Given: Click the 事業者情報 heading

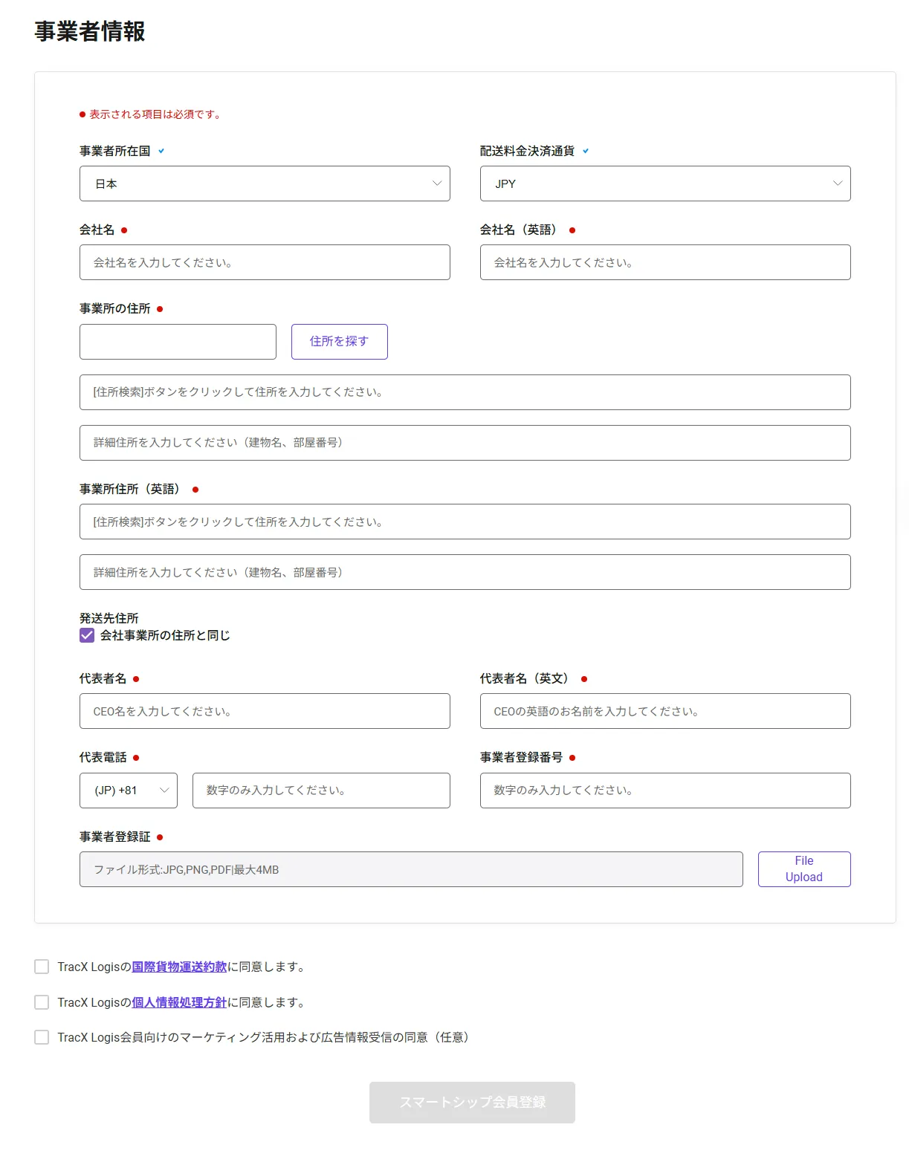Looking at the screenshot, I should pos(90,31).
